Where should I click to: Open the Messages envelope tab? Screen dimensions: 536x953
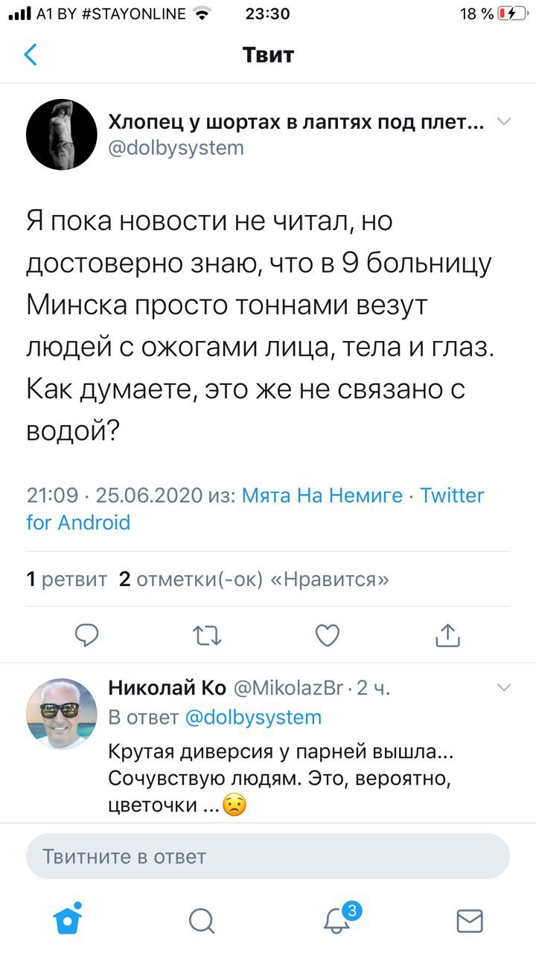(469, 921)
